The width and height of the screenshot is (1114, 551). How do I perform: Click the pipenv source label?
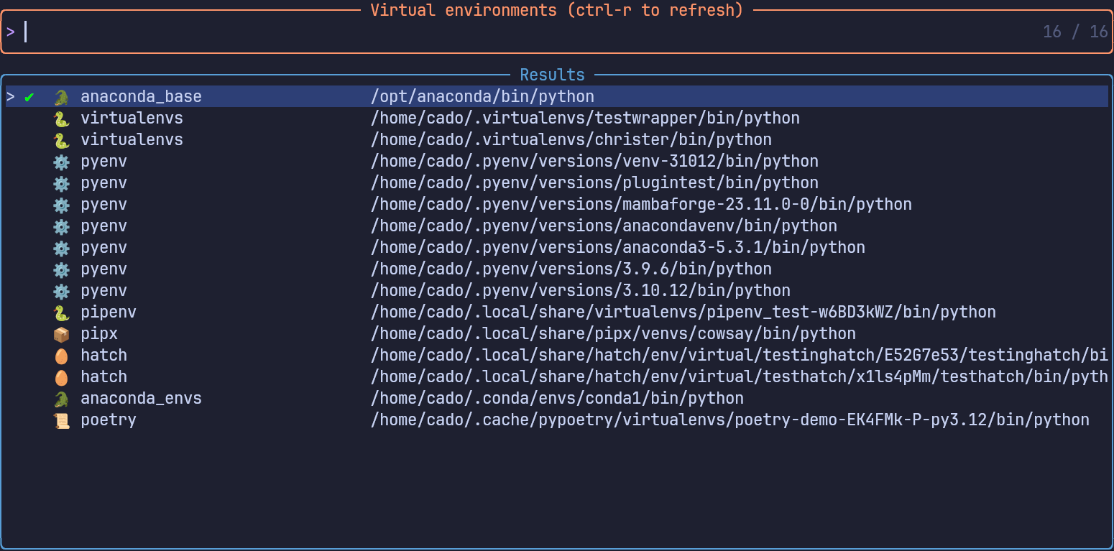[109, 312]
